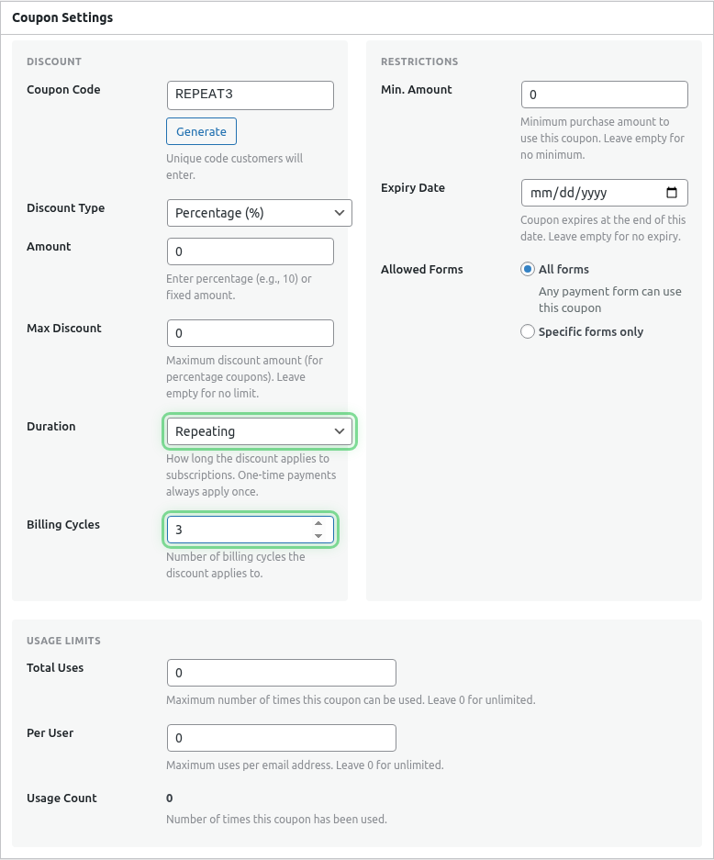Open the Discount Type dropdown
Screen dimensions: 714x860
259,212
